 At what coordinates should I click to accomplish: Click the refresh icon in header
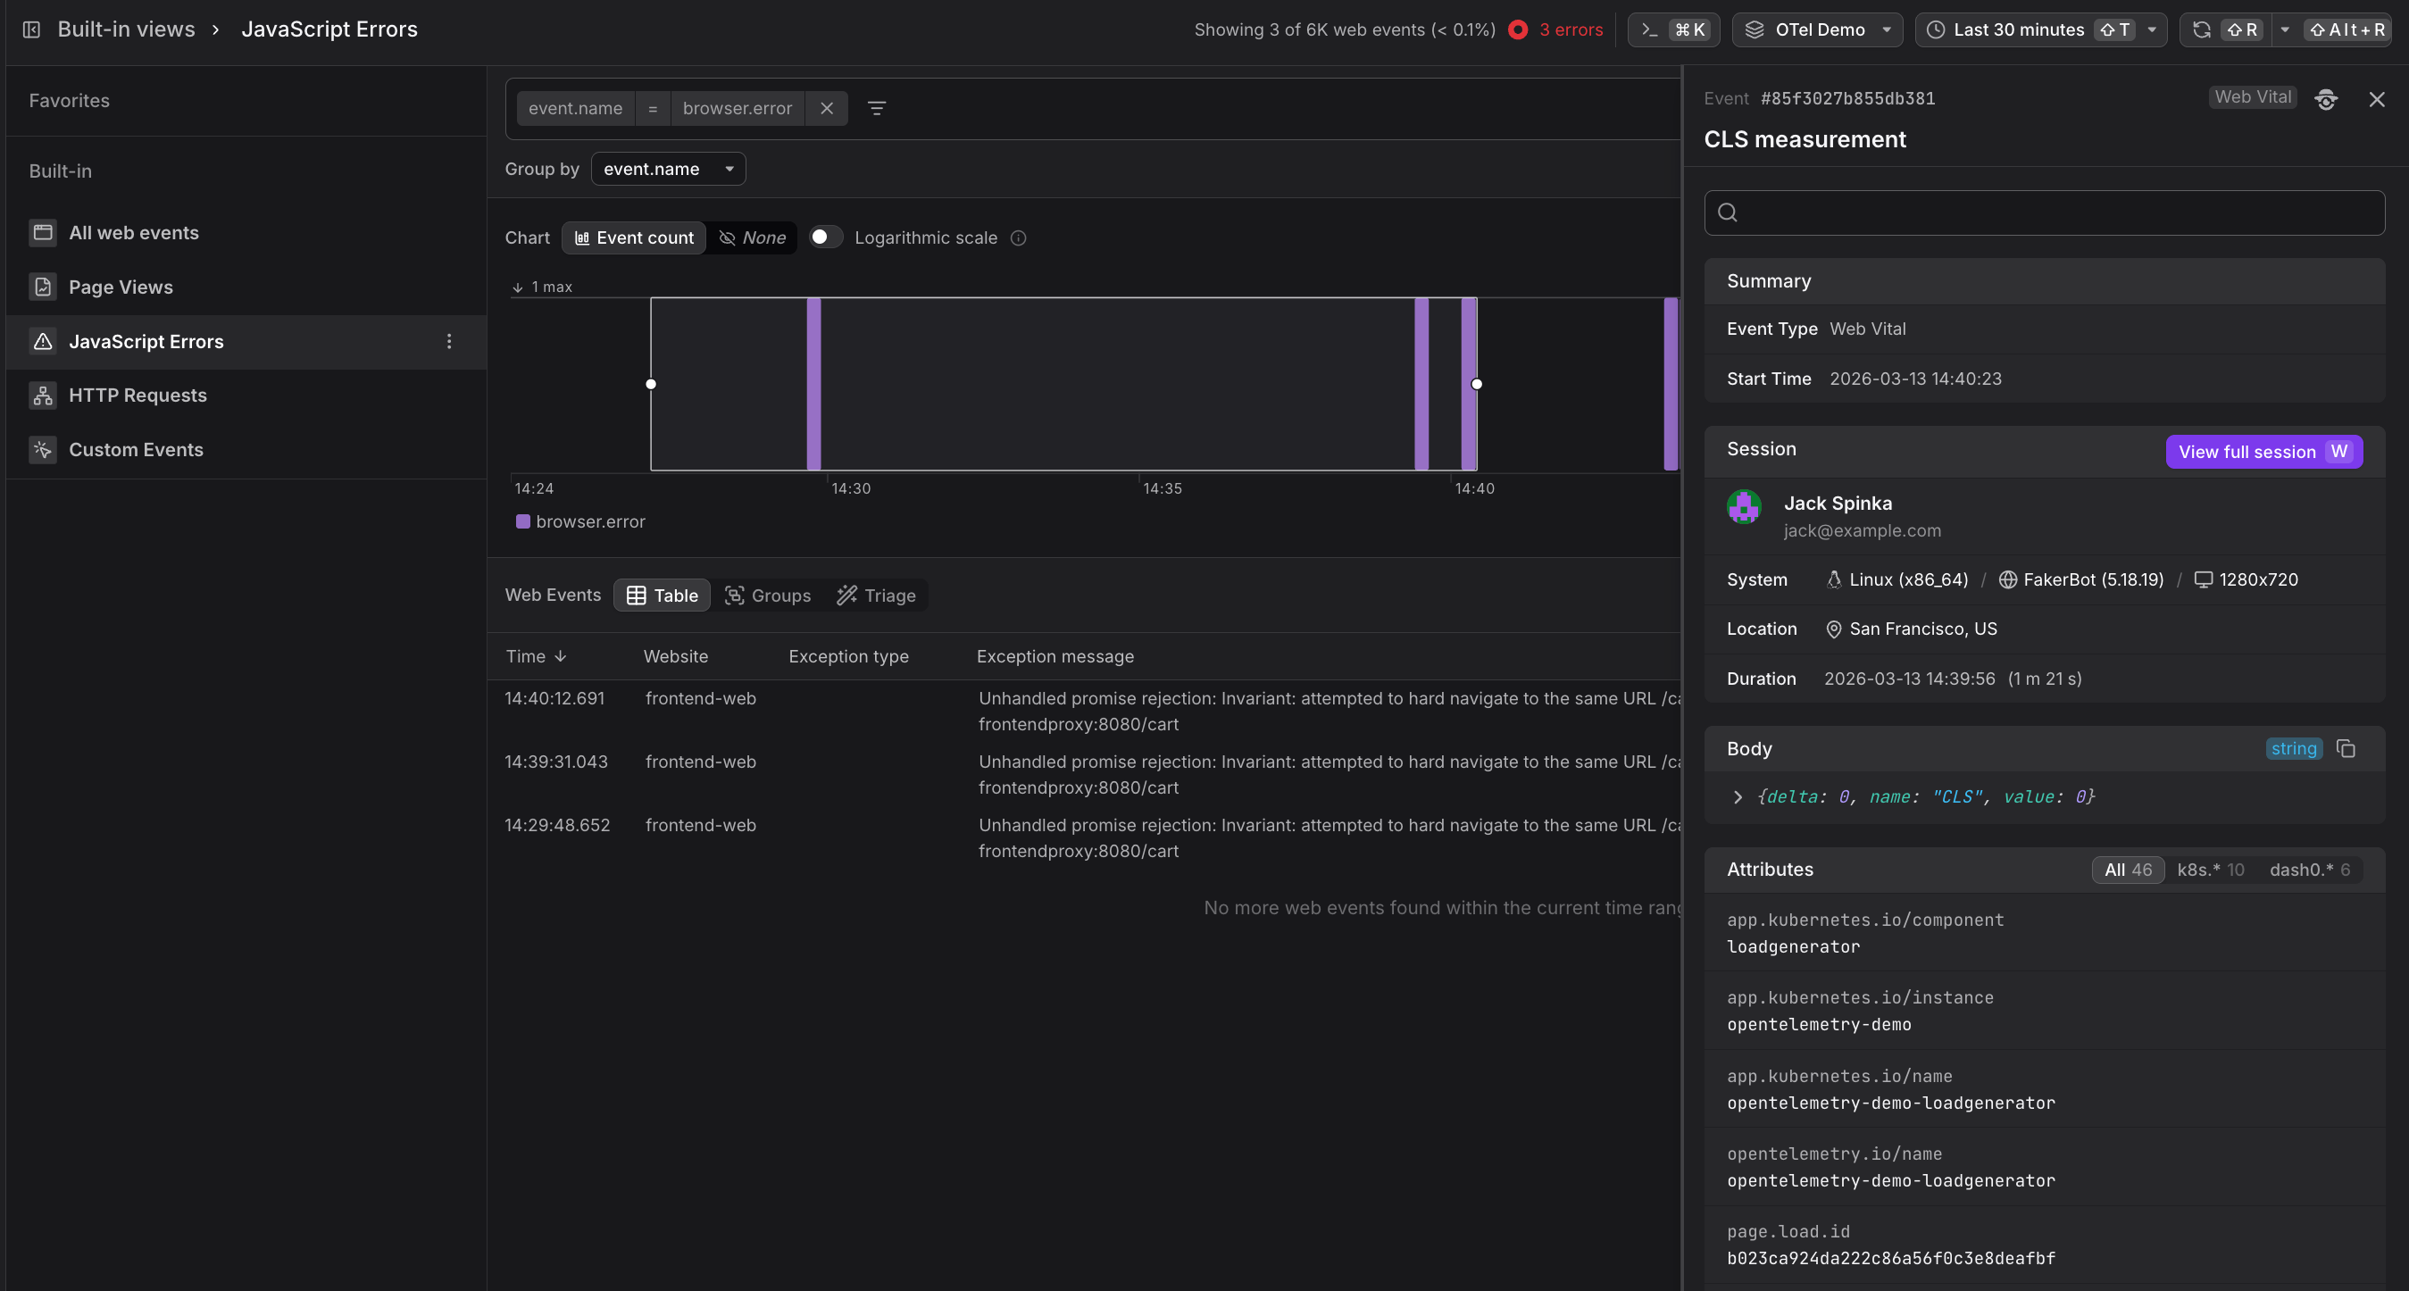(x=2201, y=29)
